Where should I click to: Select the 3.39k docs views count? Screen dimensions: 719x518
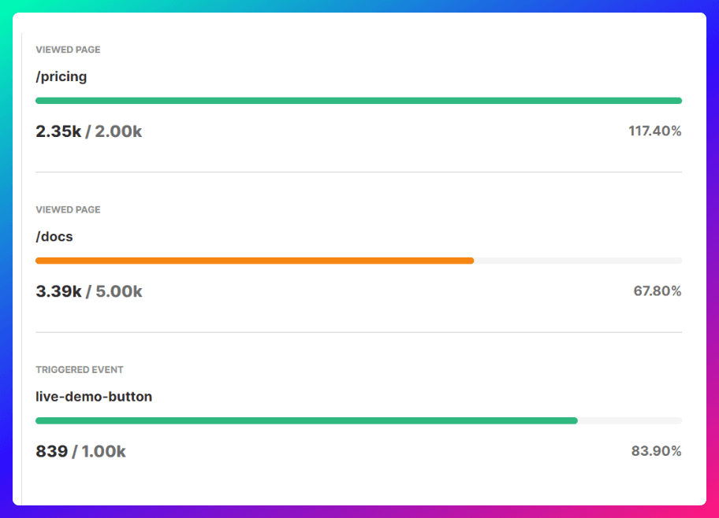coord(58,291)
